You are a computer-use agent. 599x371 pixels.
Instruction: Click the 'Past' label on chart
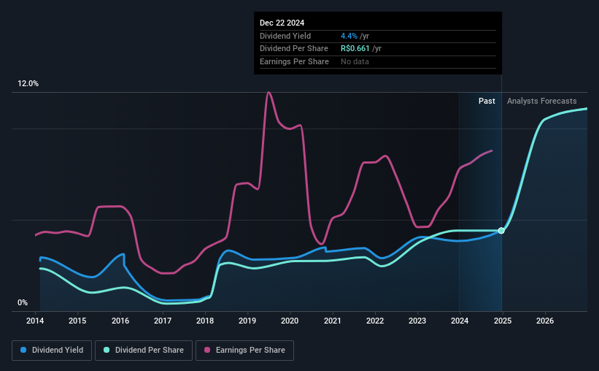tap(487, 101)
